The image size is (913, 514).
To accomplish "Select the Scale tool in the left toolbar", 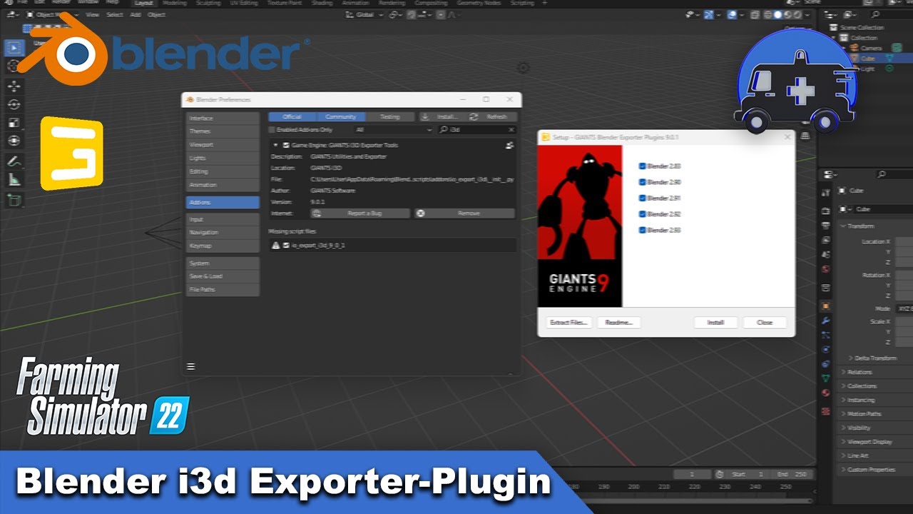I will click(x=14, y=123).
